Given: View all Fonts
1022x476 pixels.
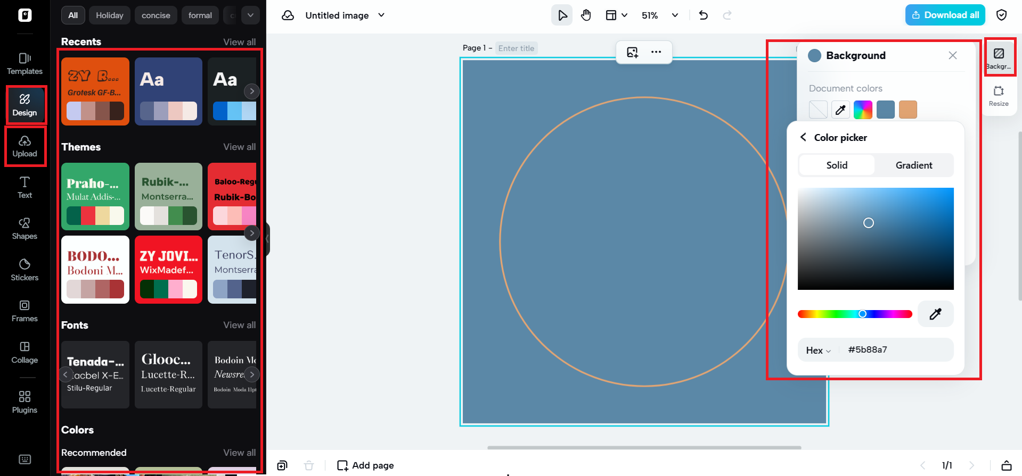Looking at the screenshot, I should tap(240, 325).
